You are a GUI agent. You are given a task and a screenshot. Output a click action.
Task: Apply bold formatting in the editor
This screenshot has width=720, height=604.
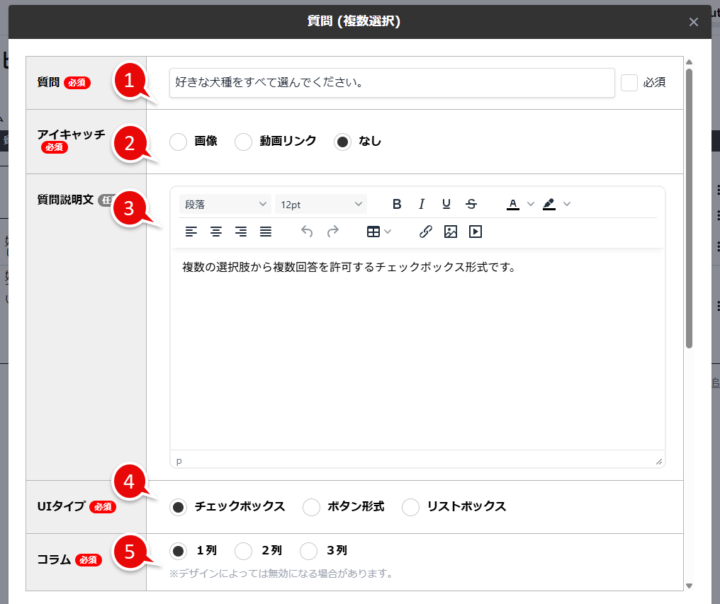point(397,203)
